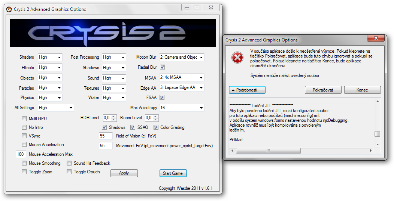This screenshot has height=201, width=394.
Task: Open the Shaders quality dropdown
Action: pos(50,58)
